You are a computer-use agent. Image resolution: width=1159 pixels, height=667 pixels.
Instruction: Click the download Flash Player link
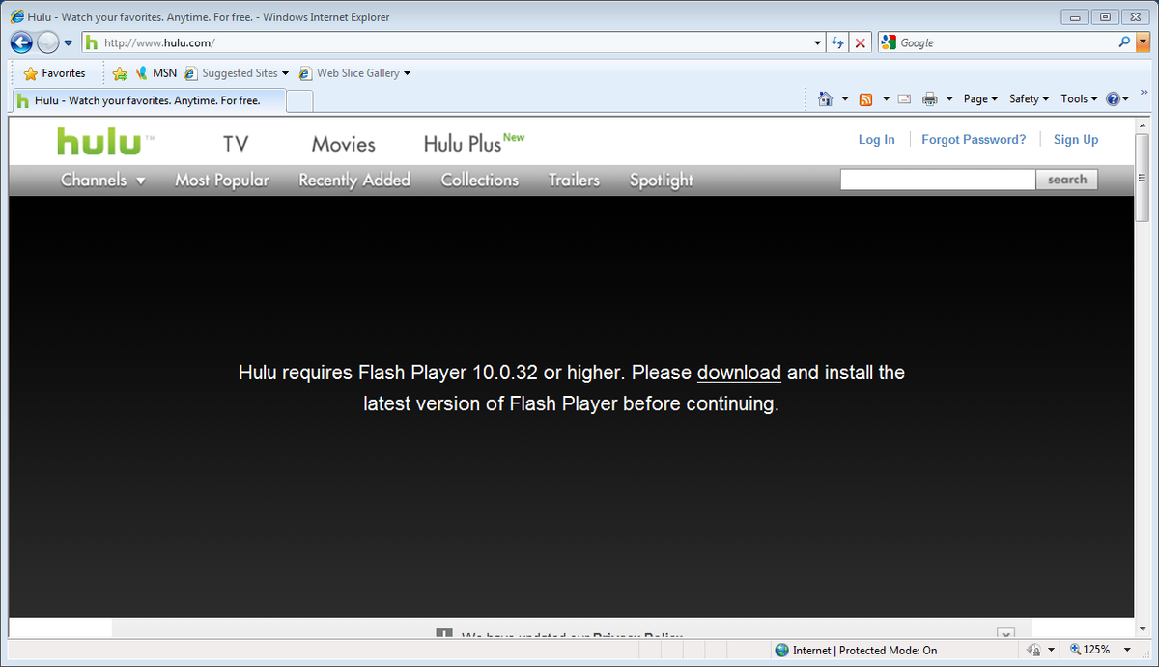(739, 373)
